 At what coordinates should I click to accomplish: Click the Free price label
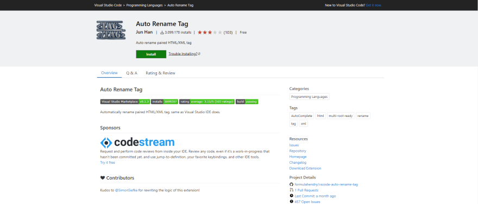(x=243, y=33)
